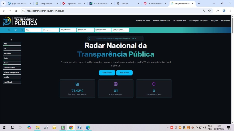Expand the Participação sidebar filter
This screenshot has width=234, height=131.
coord(12,82)
